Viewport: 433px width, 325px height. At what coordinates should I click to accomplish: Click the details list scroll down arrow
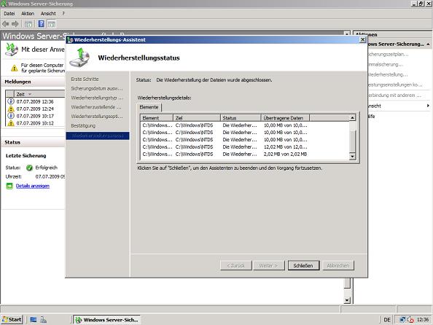[352, 157]
